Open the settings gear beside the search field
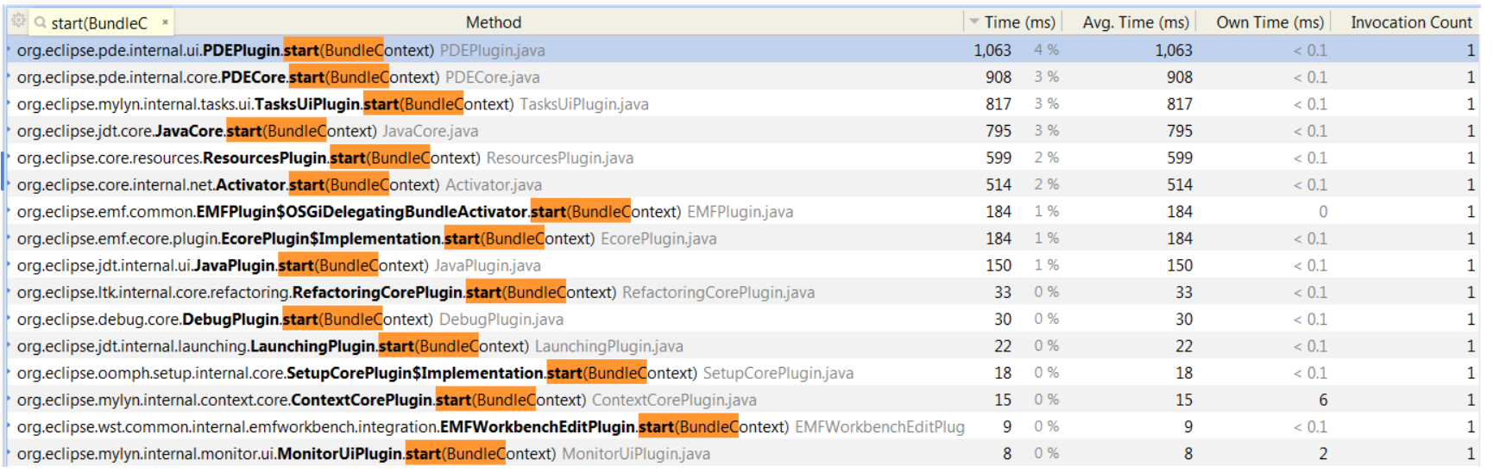 [x=18, y=21]
